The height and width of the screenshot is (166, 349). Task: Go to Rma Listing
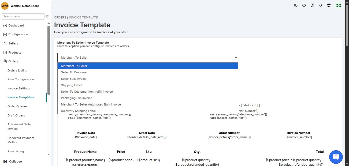point(16,151)
